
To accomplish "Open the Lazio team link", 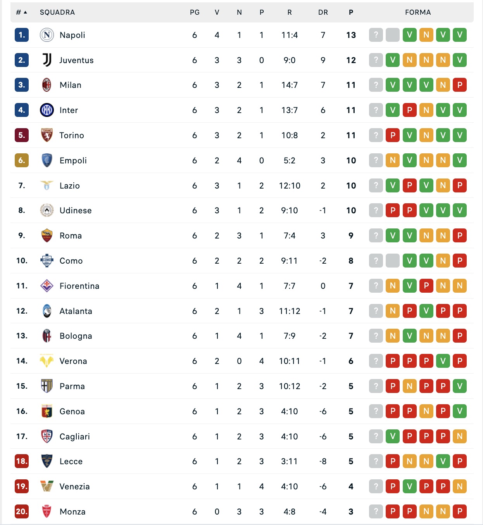I will (x=70, y=186).
